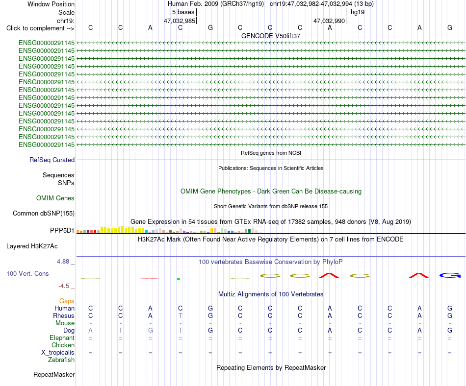Click 'Publications: Sequences in Scientific Articles' title

[x=271, y=168]
